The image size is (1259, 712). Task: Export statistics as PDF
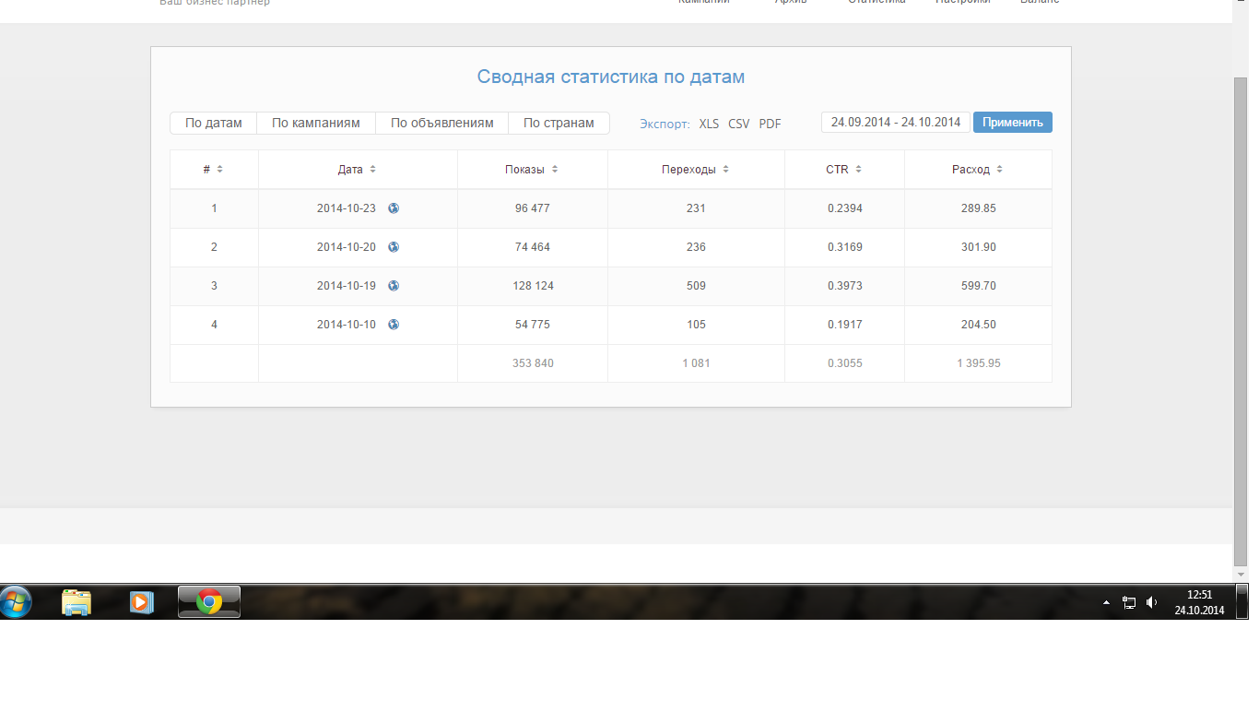pos(770,124)
